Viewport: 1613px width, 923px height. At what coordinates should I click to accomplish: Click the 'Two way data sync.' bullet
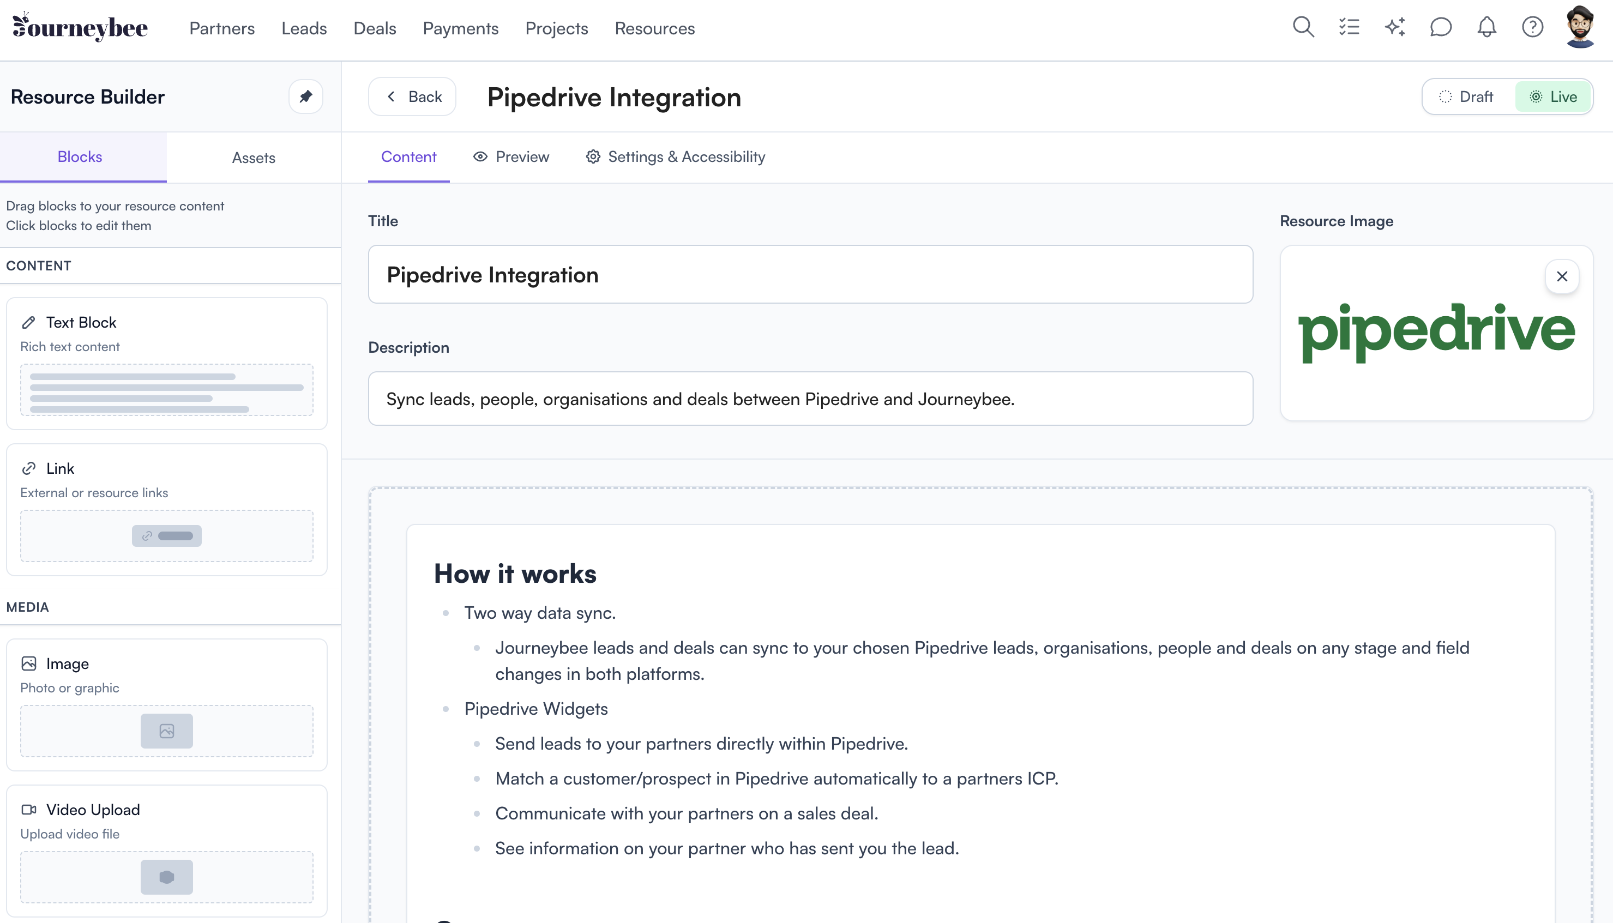coord(539,612)
